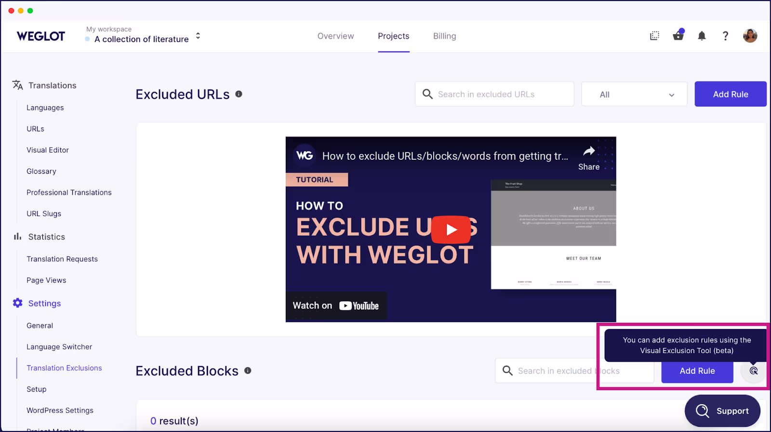The width and height of the screenshot is (771, 432).
Task: Go to the Billing tab
Action: [x=444, y=36]
